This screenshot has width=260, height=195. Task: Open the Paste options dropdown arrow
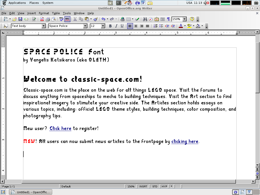pyautogui.click(x=91, y=19)
